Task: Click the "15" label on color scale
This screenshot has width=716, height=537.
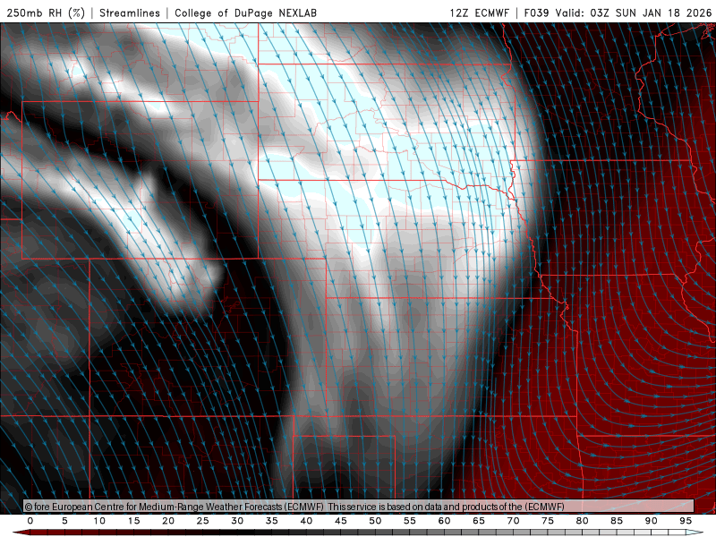Action: click(x=133, y=521)
